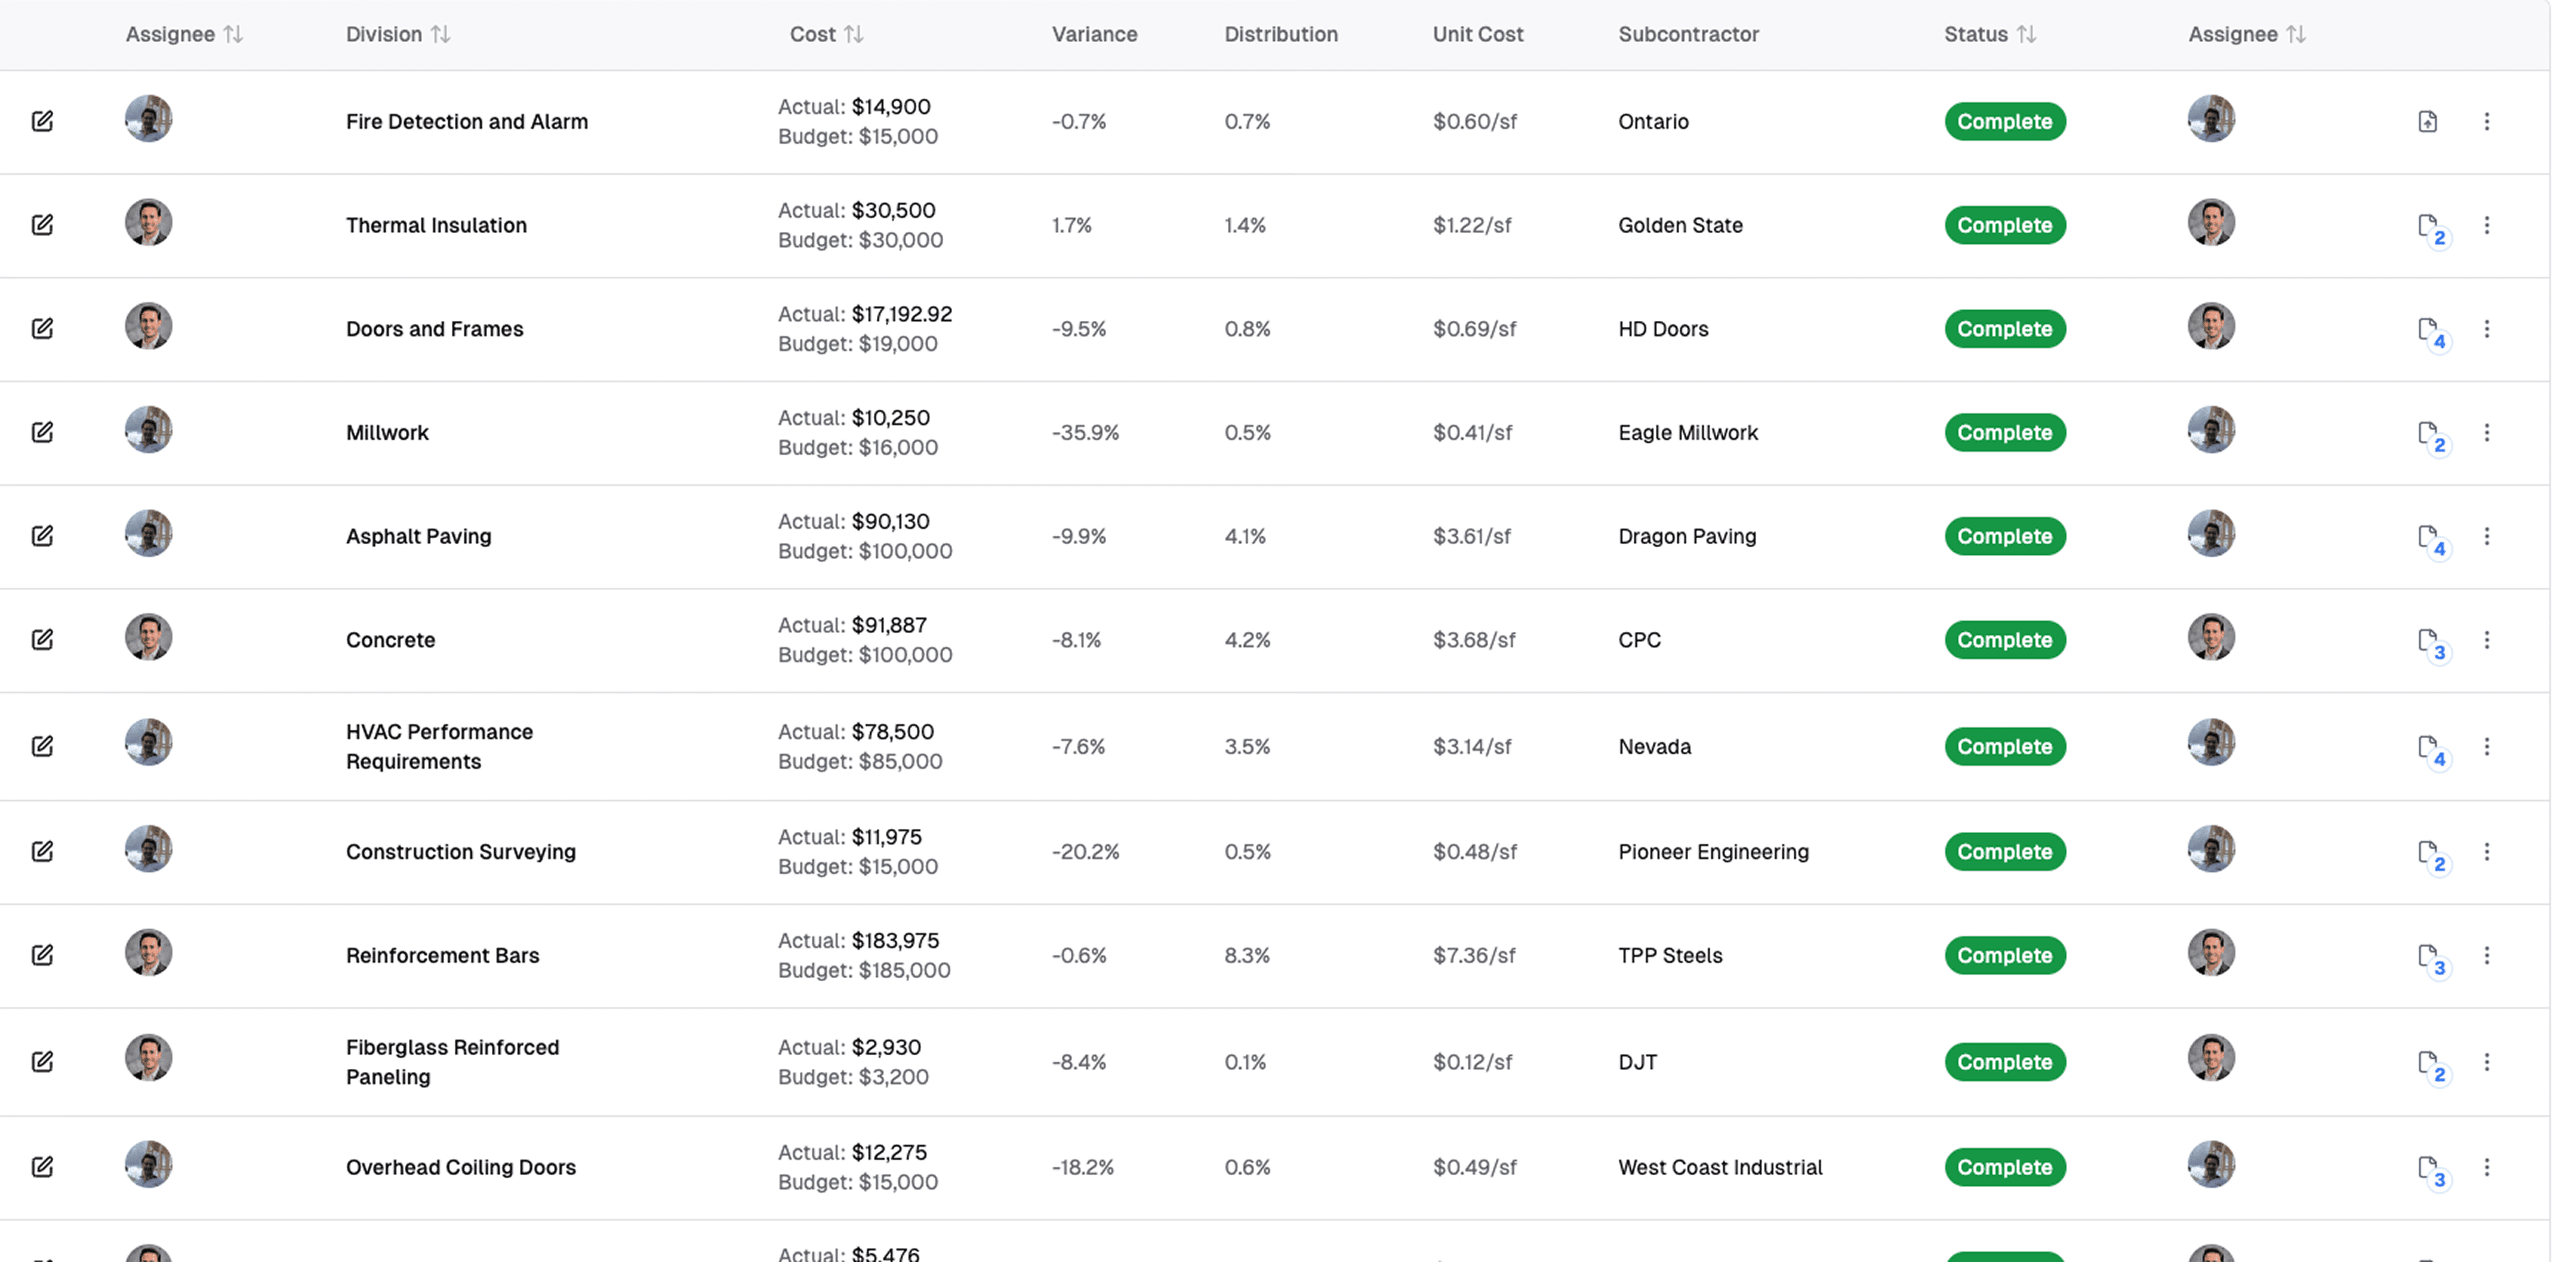
Task: Open the Reinforcement Bars documents icon
Action: (x=2431, y=958)
